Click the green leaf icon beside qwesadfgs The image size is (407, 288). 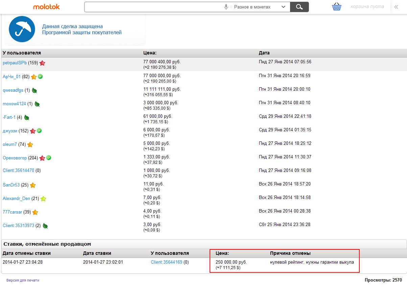(34, 90)
